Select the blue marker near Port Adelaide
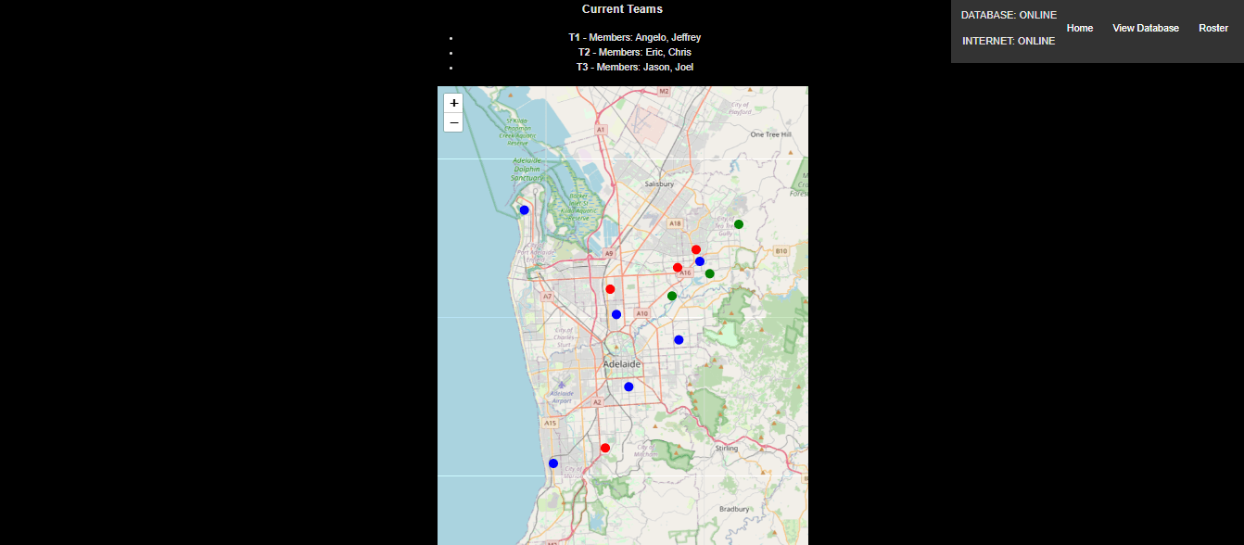The image size is (1244, 545). coord(524,209)
